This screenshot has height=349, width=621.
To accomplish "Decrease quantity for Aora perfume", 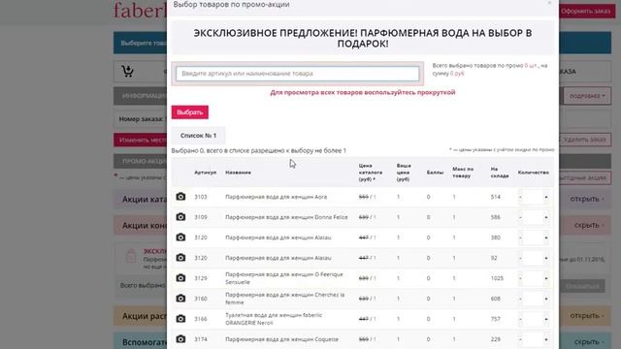I will 520,197.
